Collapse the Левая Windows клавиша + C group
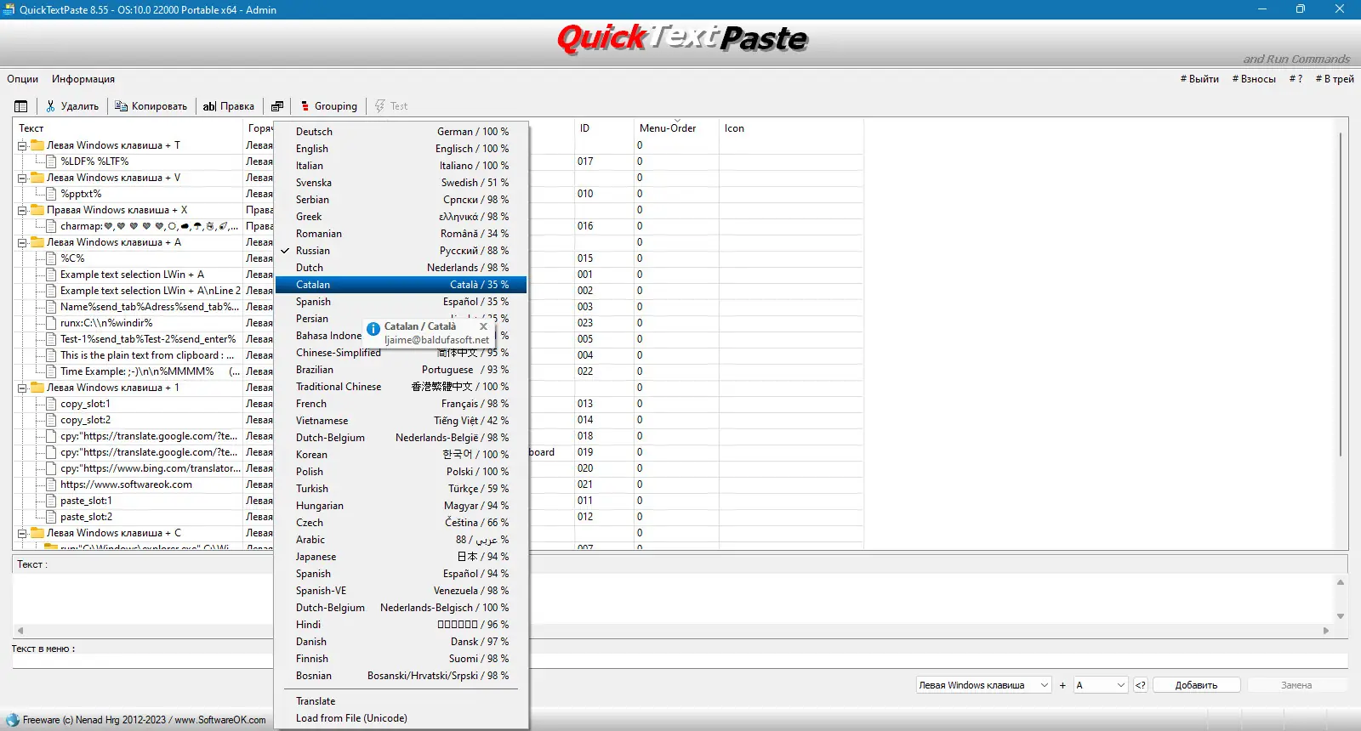1361x731 pixels. [x=22, y=534]
